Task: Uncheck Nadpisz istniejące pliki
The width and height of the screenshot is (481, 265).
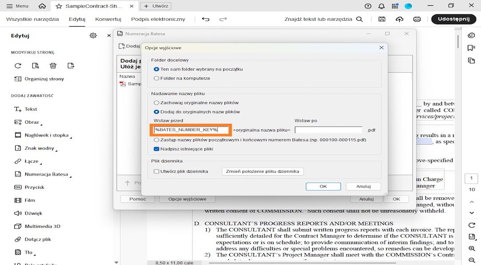Action: tap(156, 149)
